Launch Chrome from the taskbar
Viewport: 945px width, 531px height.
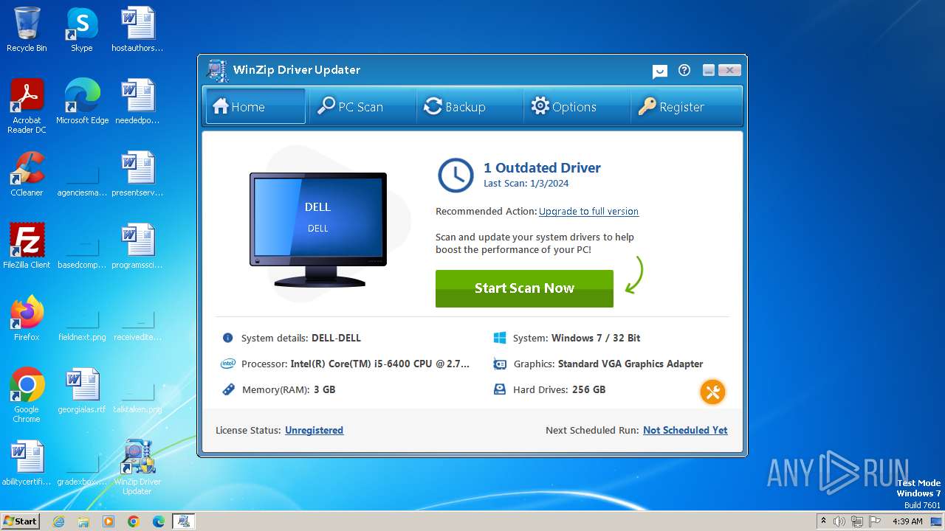click(134, 521)
